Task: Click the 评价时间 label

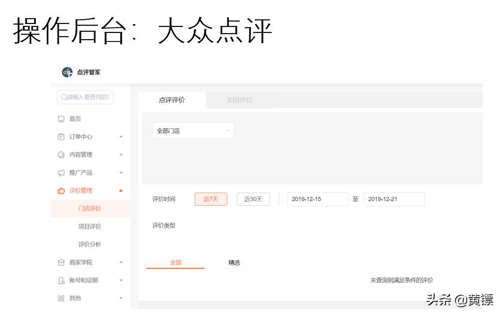Action: (164, 199)
